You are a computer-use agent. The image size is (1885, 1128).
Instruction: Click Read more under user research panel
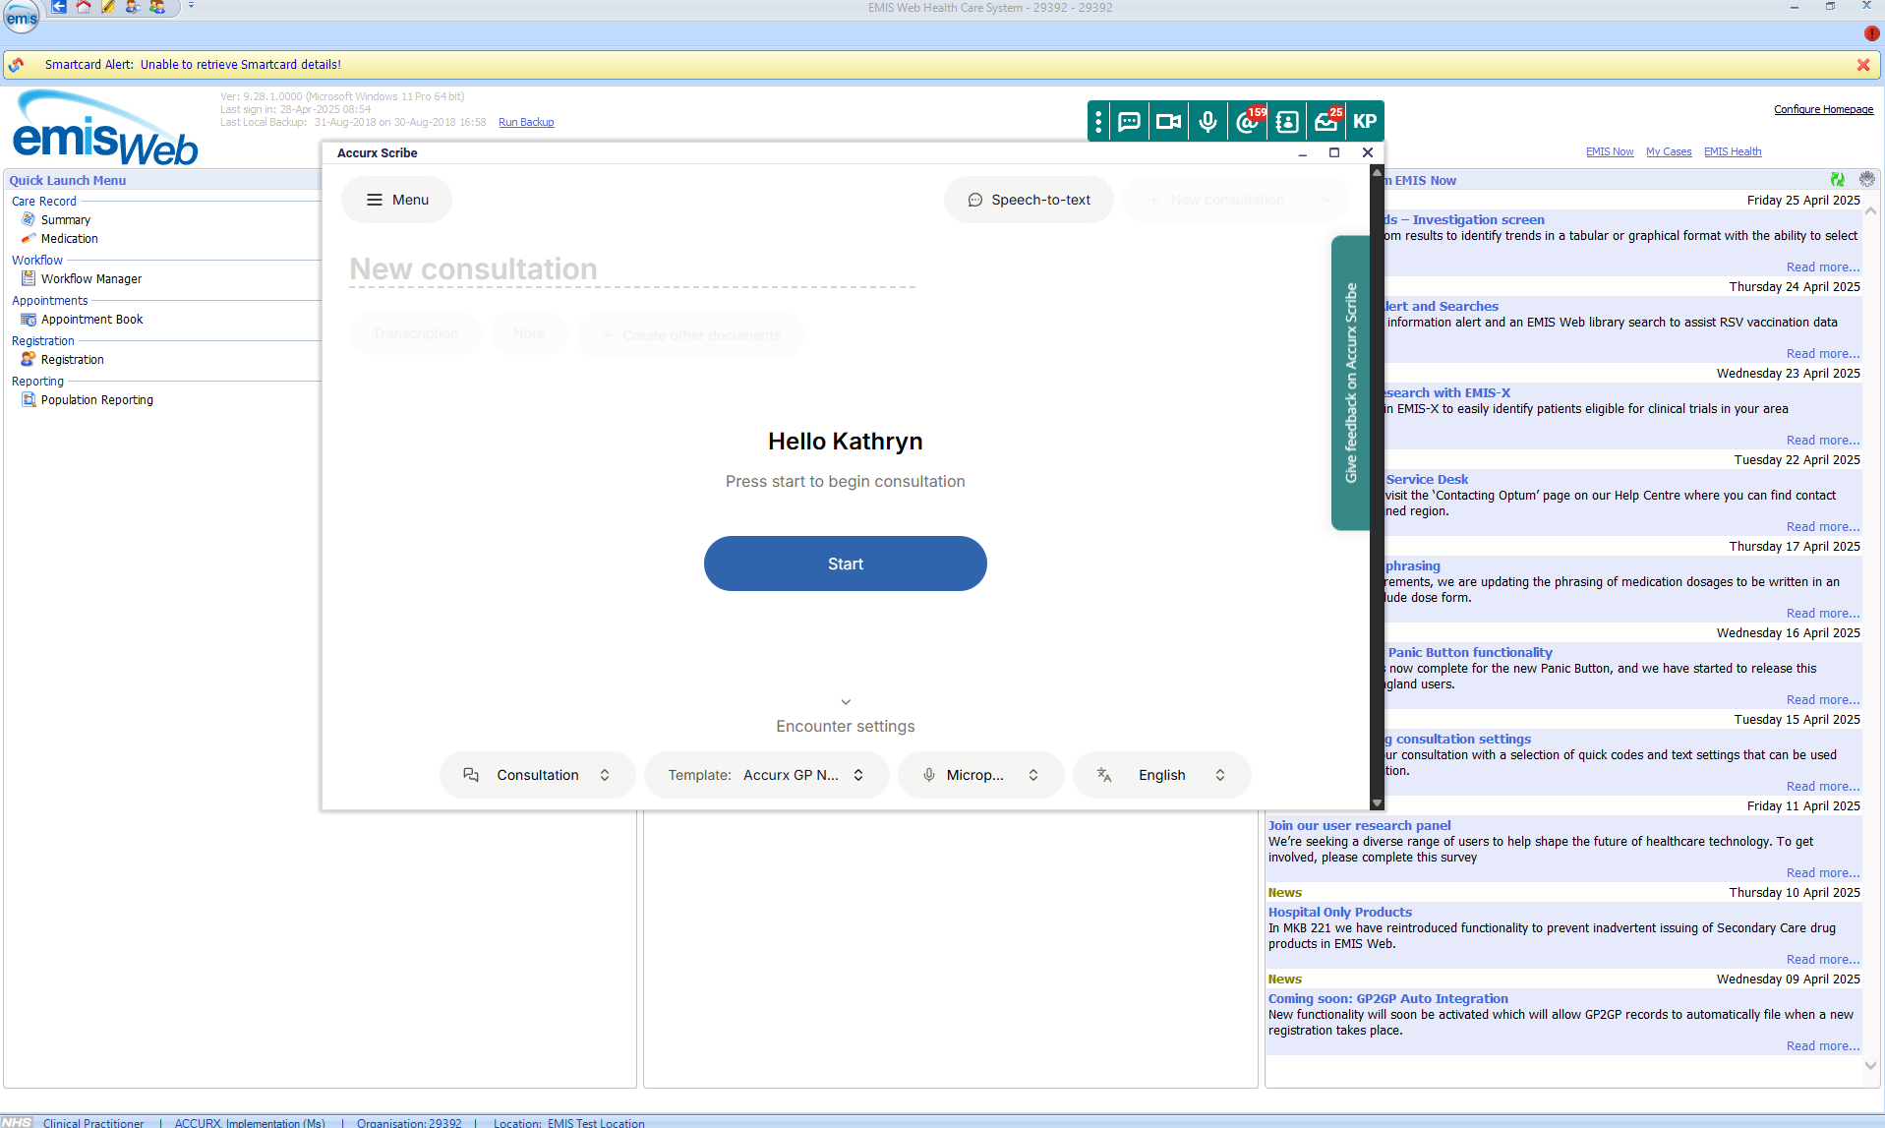click(1823, 873)
